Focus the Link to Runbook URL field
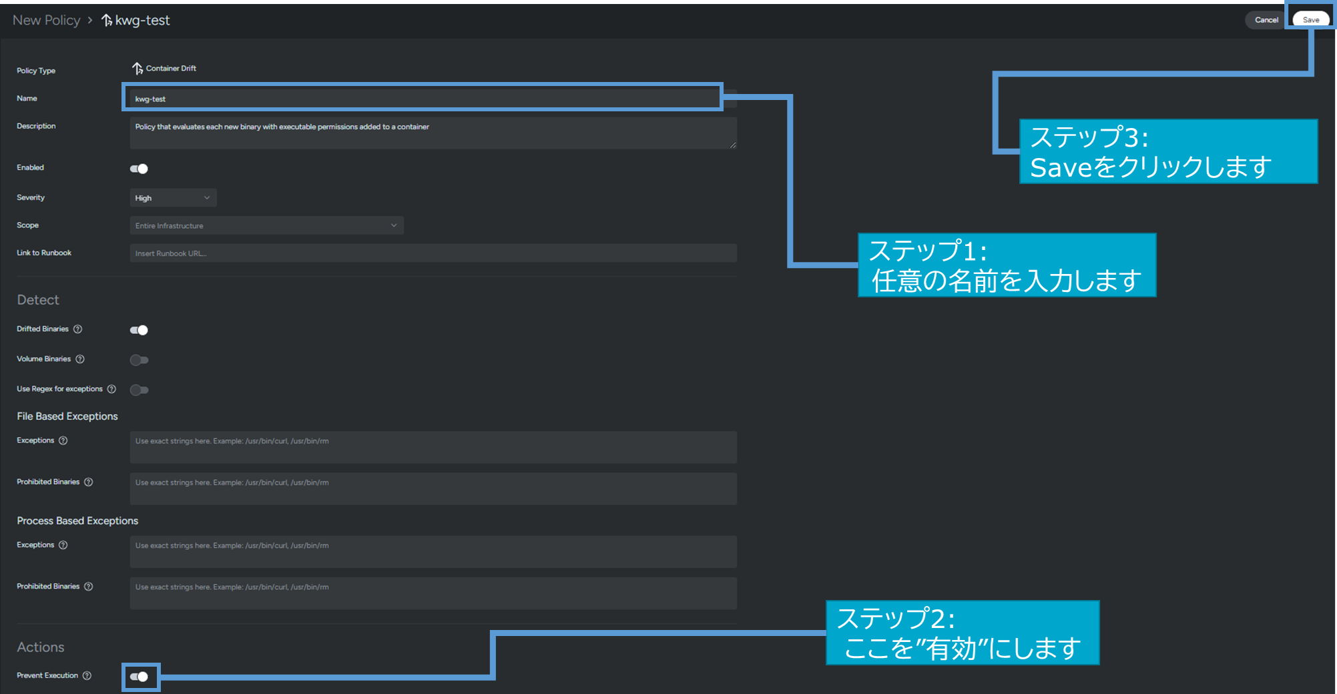This screenshot has height=694, width=1337. (433, 253)
